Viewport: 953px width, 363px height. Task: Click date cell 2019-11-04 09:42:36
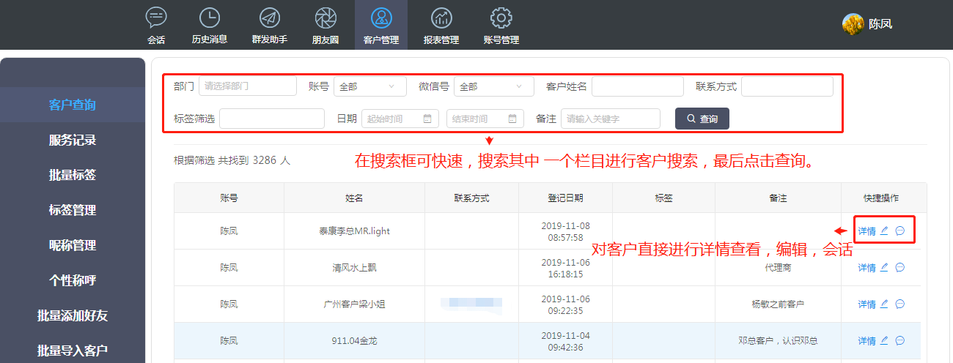pyautogui.click(x=565, y=341)
